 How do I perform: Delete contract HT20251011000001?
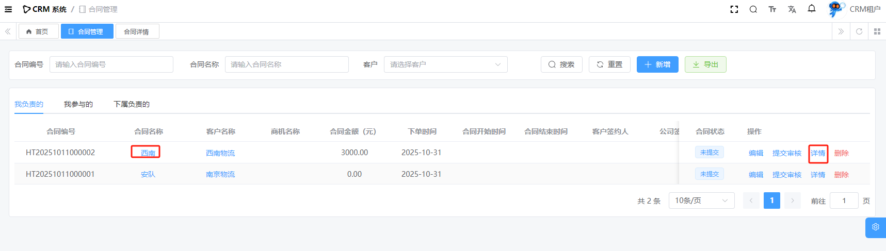click(x=841, y=175)
